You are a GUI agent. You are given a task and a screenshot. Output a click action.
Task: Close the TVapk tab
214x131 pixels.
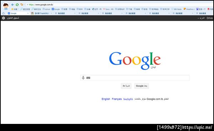coord(51,13)
